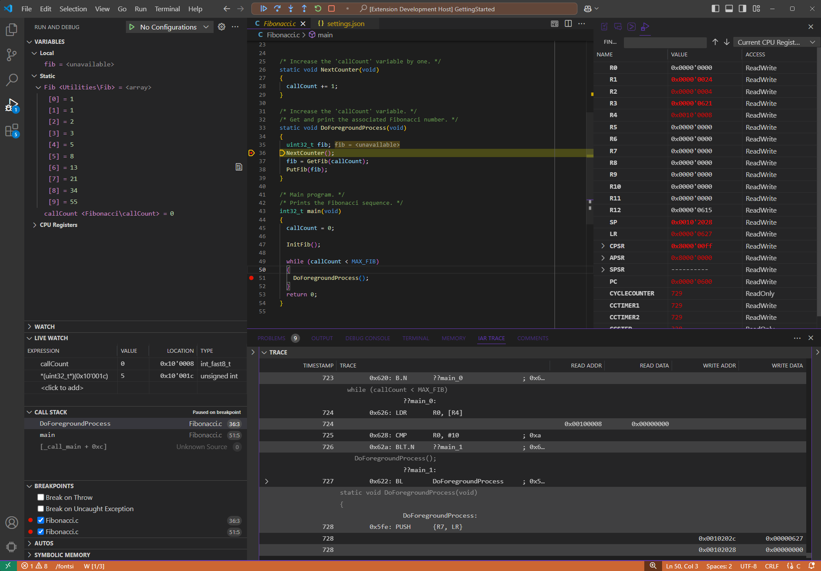Image resolution: width=821 pixels, height=571 pixels.
Task: Expand the CPU Registers variables node
Action: coord(35,225)
